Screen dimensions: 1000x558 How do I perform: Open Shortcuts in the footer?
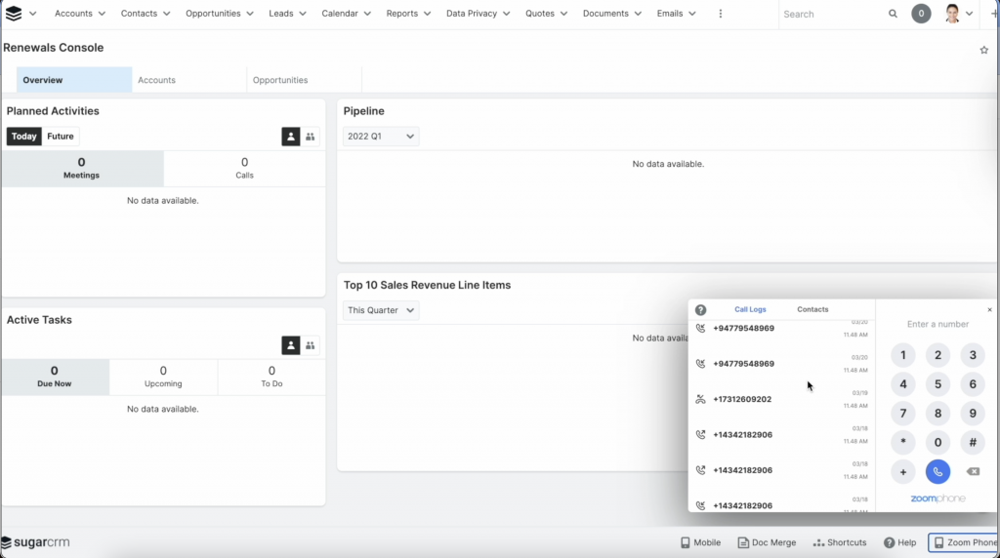click(x=839, y=542)
